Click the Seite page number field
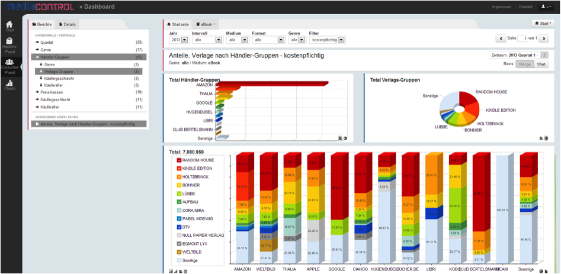The width and height of the screenshot is (561, 274). click(x=522, y=38)
